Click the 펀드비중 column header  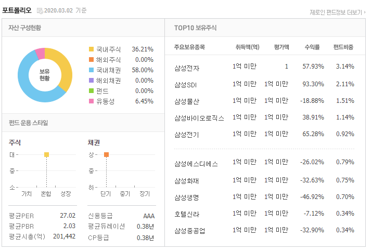343,47
